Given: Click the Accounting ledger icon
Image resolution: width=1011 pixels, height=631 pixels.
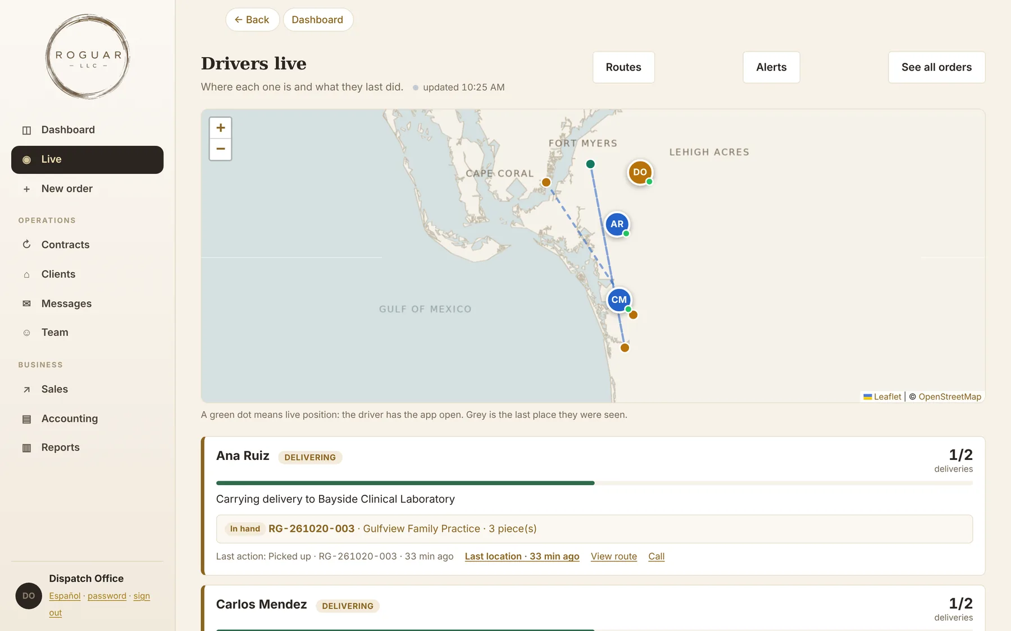Looking at the screenshot, I should 26,419.
